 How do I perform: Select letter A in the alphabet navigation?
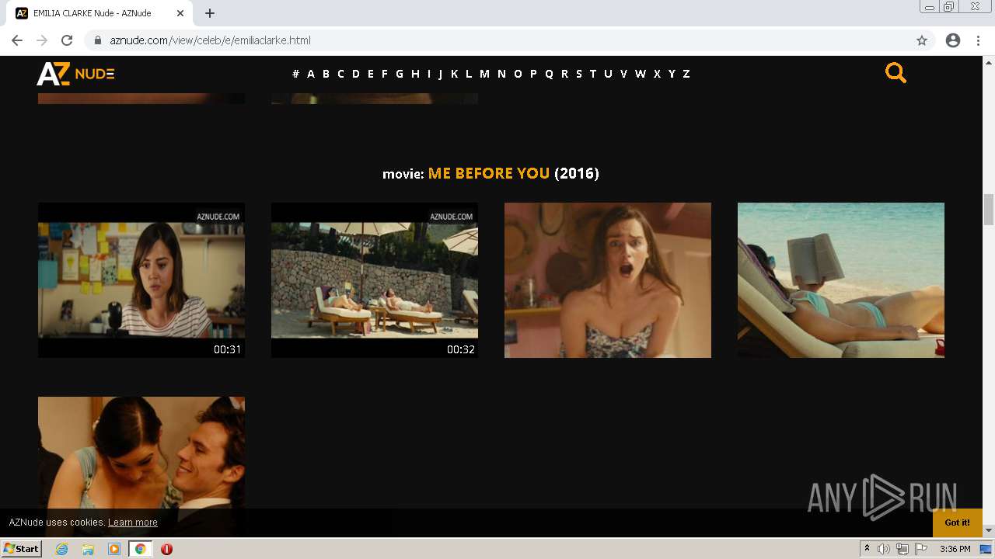point(311,74)
